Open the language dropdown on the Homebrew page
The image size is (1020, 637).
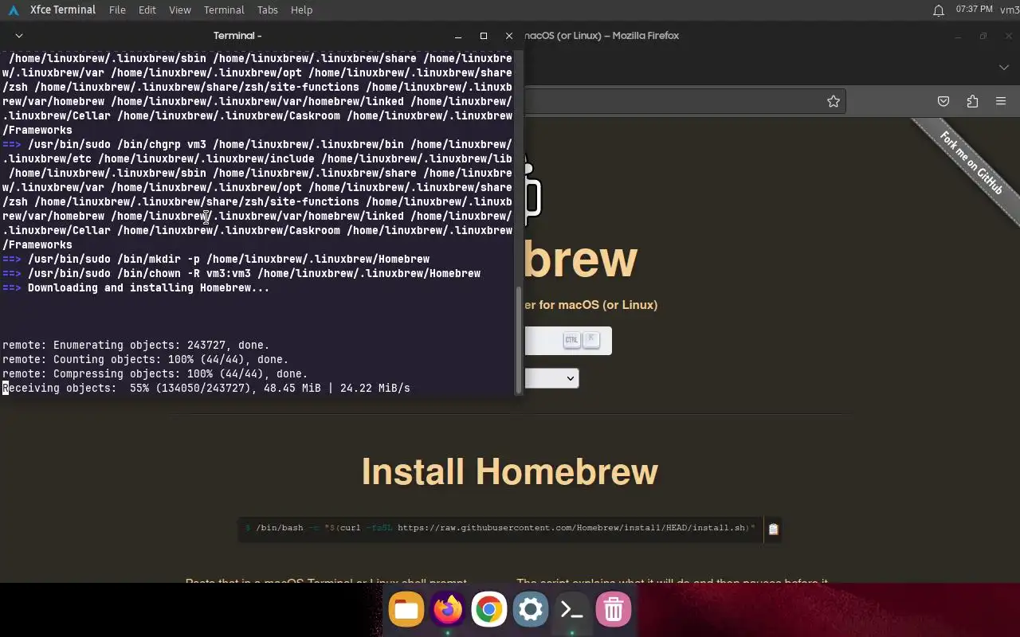(x=551, y=378)
